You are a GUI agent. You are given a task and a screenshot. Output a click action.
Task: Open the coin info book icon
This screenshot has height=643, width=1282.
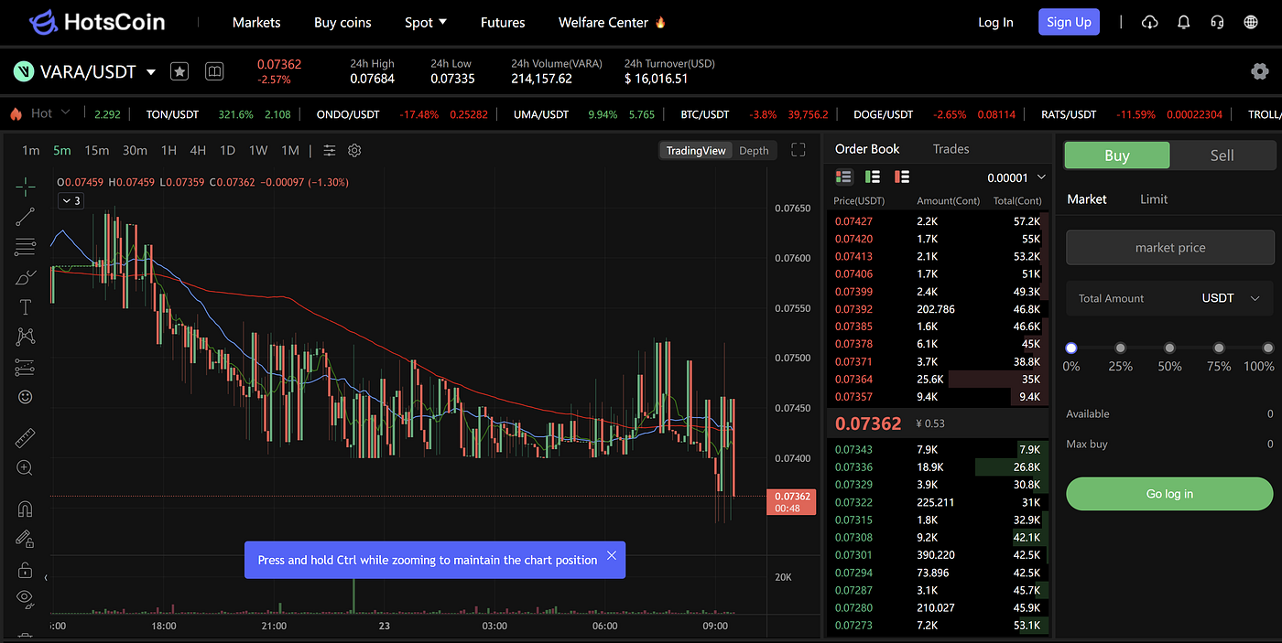tap(214, 71)
